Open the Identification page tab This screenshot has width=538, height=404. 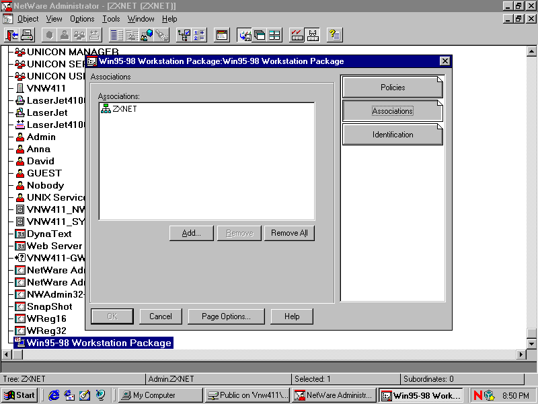393,135
